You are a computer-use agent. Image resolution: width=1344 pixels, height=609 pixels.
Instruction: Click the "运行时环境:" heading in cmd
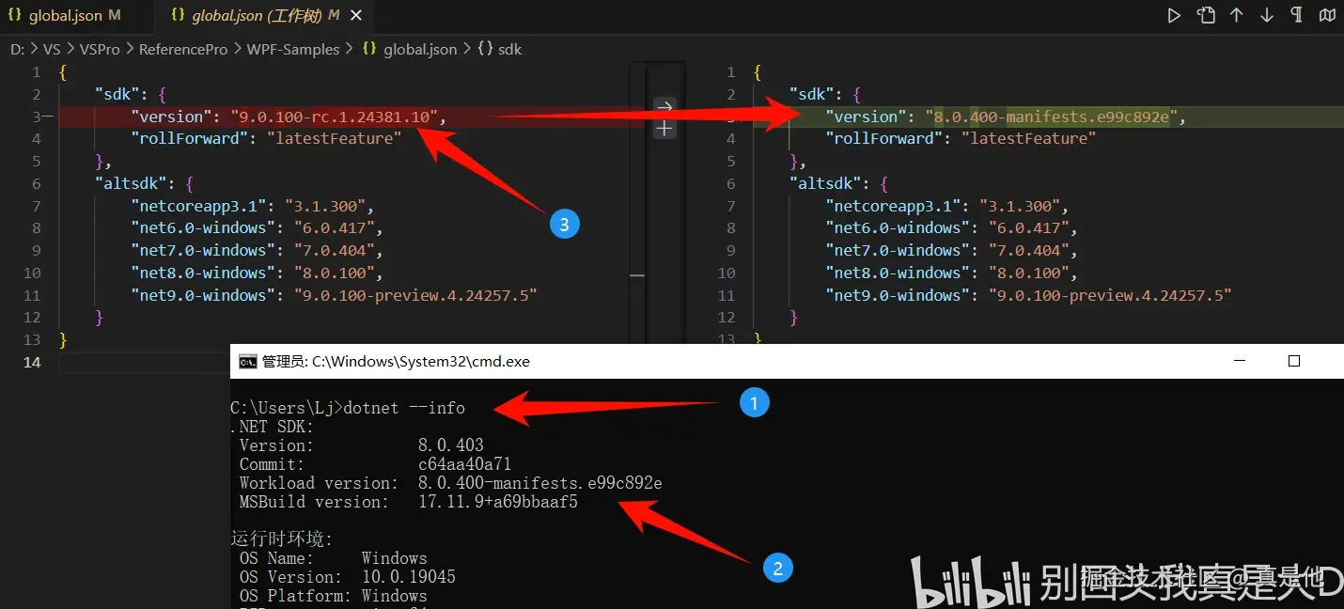pyautogui.click(x=282, y=539)
